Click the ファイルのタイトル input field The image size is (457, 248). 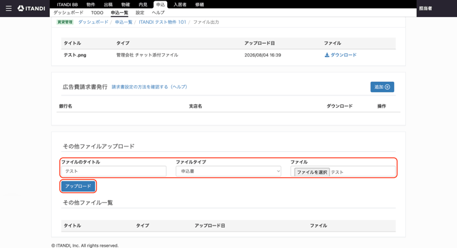click(x=114, y=171)
